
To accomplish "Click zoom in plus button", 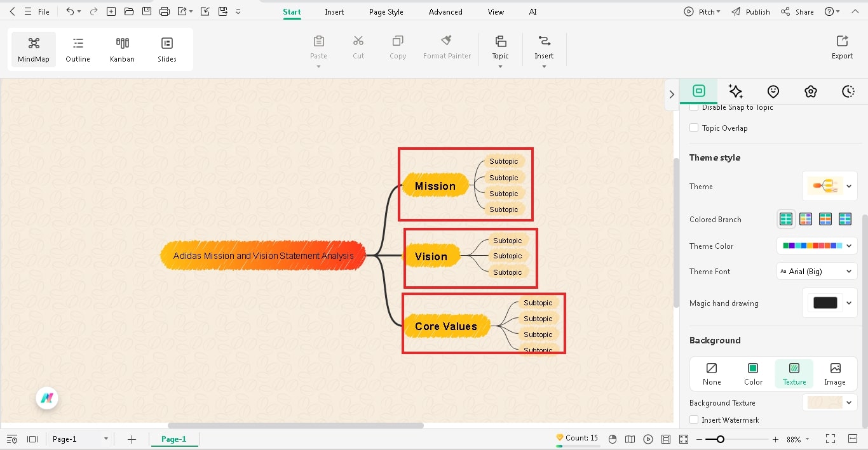I will tap(775, 439).
